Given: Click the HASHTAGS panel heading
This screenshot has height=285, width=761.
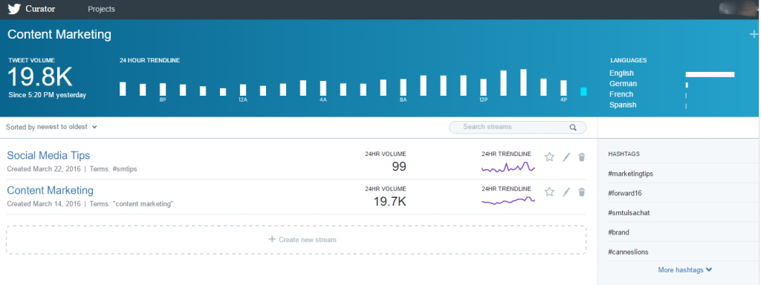Looking at the screenshot, I should click(x=624, y=154).
